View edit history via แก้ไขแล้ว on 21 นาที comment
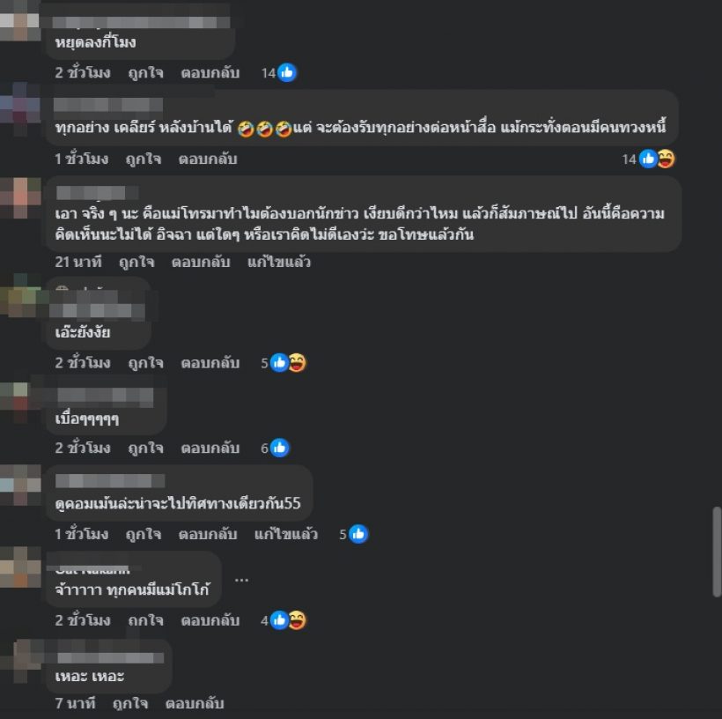 click(279, 262)
